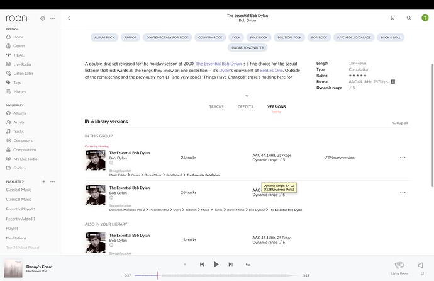Select the Living Room audio zone
Screen dimensions: 434x281
(x=399, y=268)
